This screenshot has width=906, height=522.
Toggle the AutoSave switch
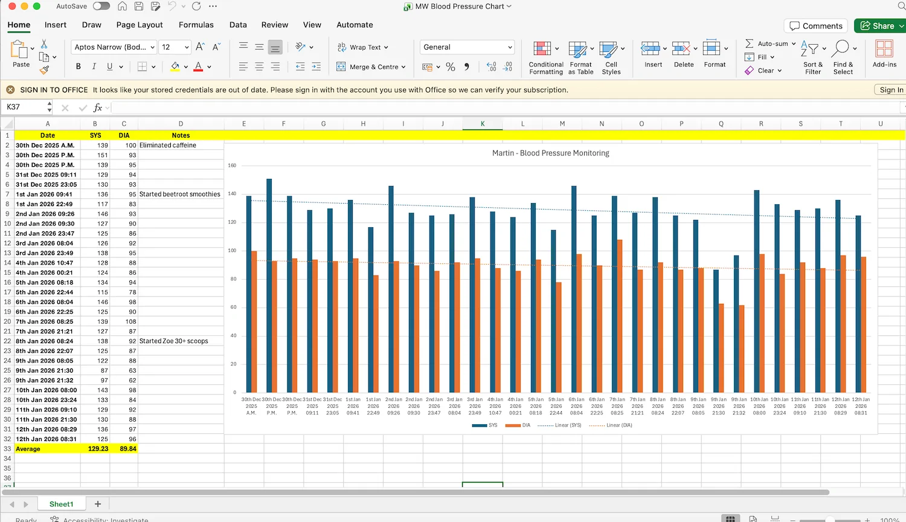(x=101, y=6)
